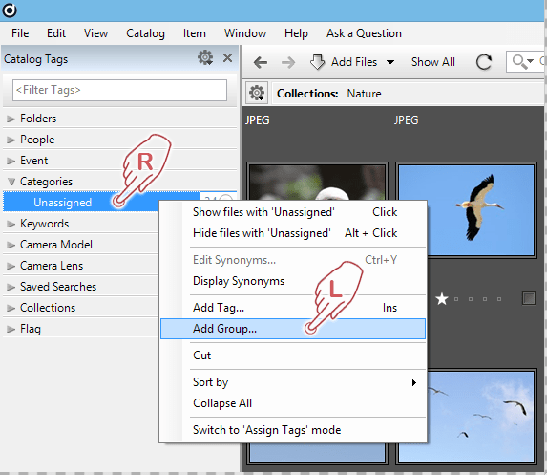Set rating with the white star
Viewport: 547px width, 475px height.
442,299
